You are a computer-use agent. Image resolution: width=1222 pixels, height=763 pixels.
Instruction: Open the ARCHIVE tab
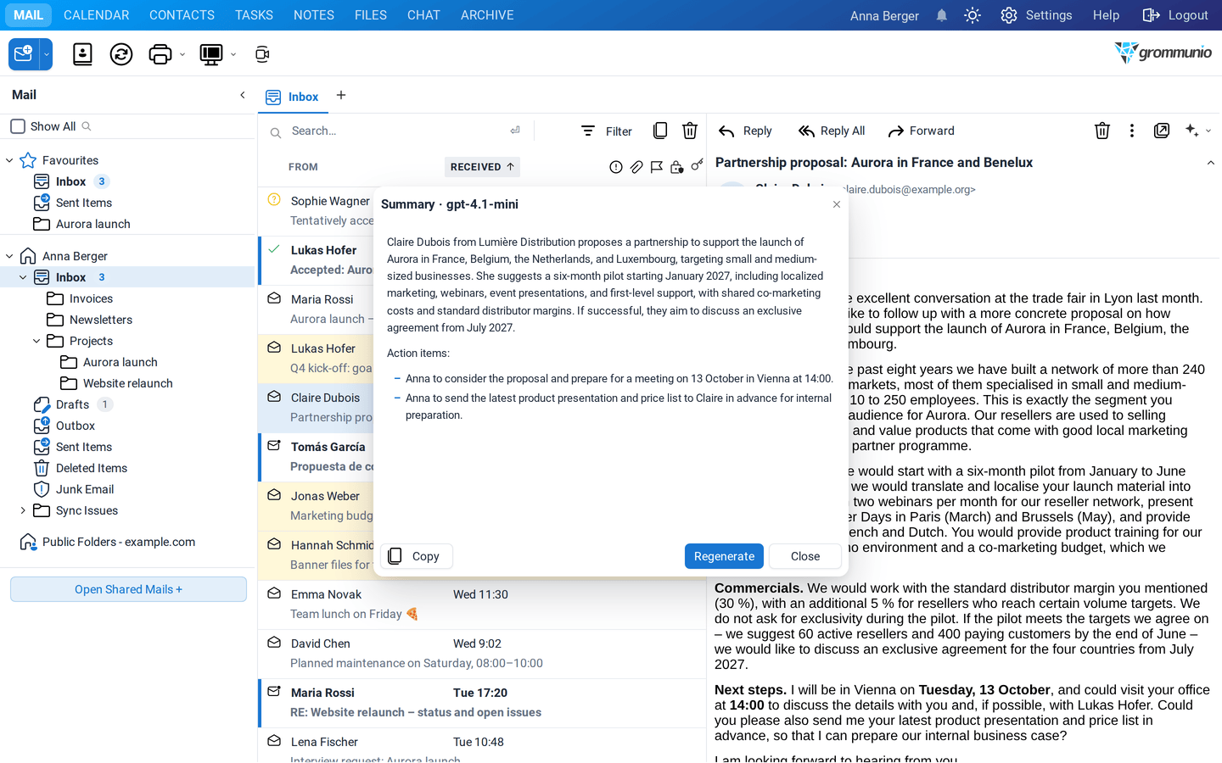487,15
